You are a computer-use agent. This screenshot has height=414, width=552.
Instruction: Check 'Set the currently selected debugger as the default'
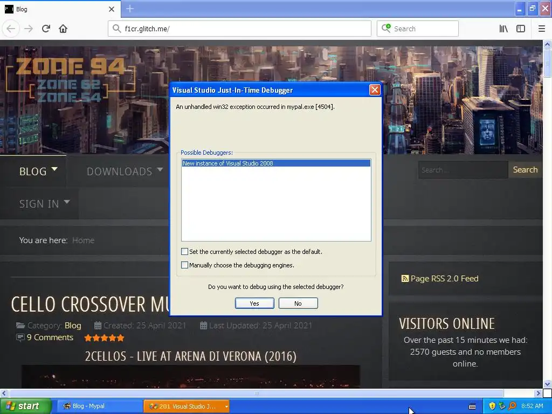tap(184, 251)
